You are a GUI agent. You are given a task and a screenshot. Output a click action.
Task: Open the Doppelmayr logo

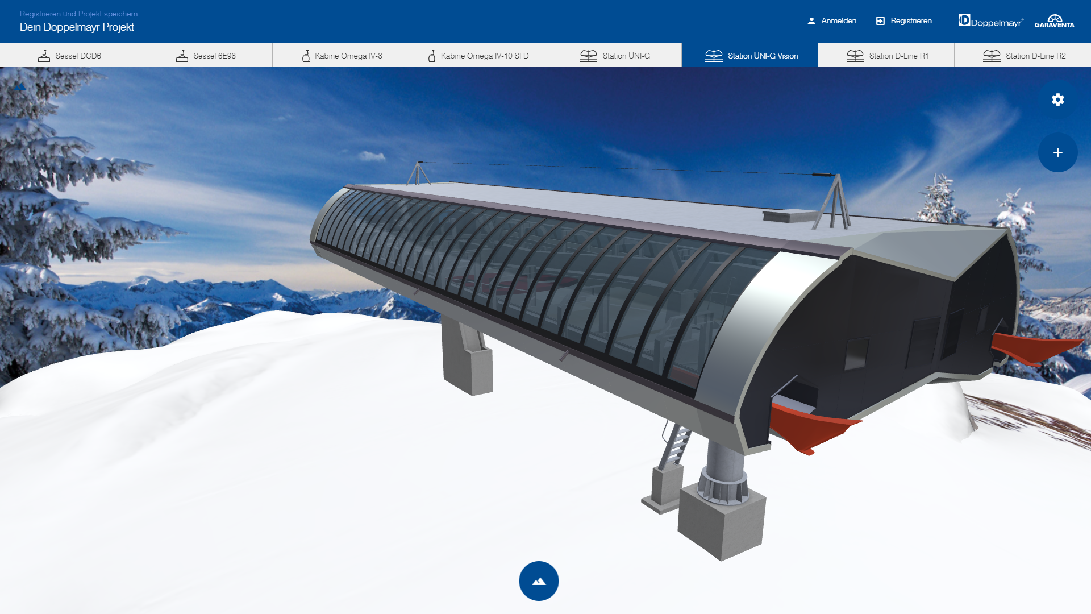click(990, 21)
